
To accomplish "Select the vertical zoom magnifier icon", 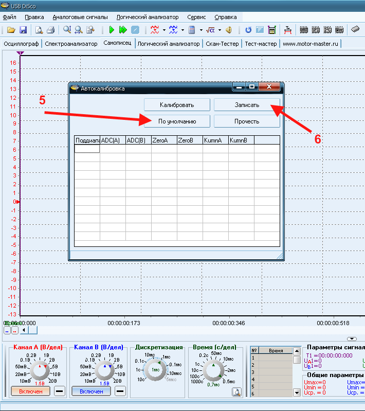I will coord(67,30).
